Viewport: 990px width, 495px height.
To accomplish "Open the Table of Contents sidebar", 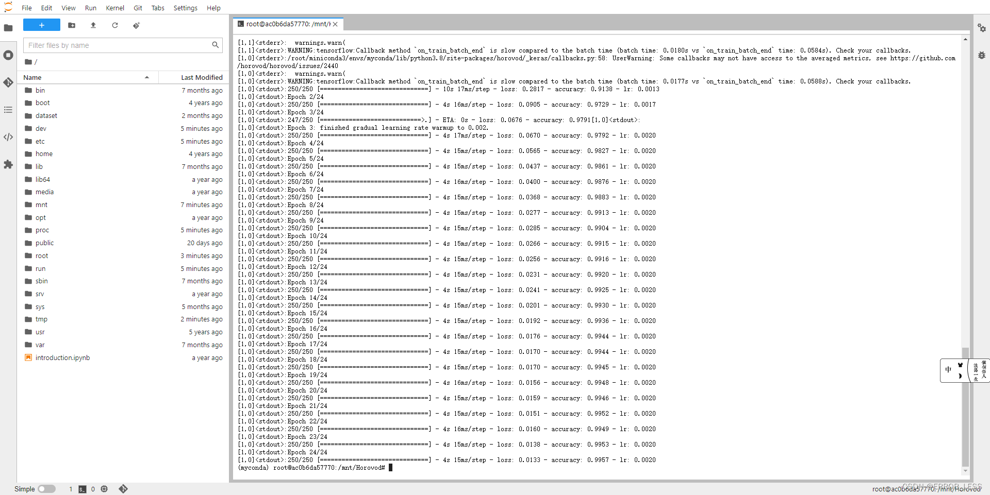I will pos(8,110).
